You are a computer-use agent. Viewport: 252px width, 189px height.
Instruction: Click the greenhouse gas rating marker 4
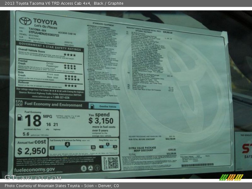click(67, 145)
